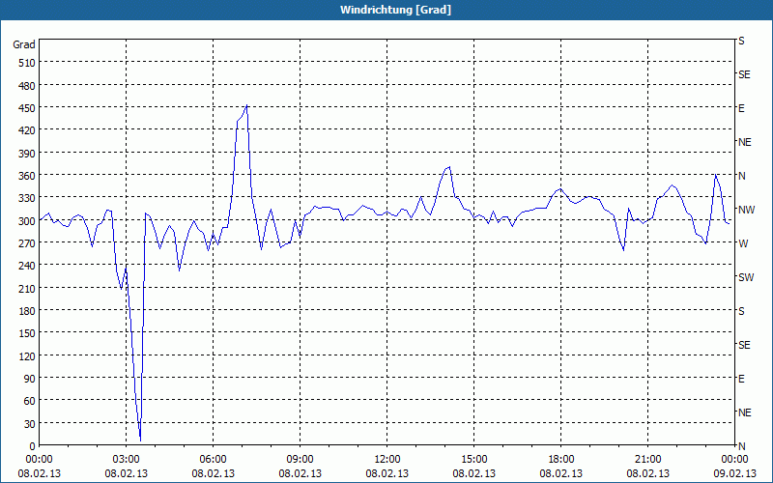Click the 270 degree axis label

pyautogui.click(x=27, y=243)
